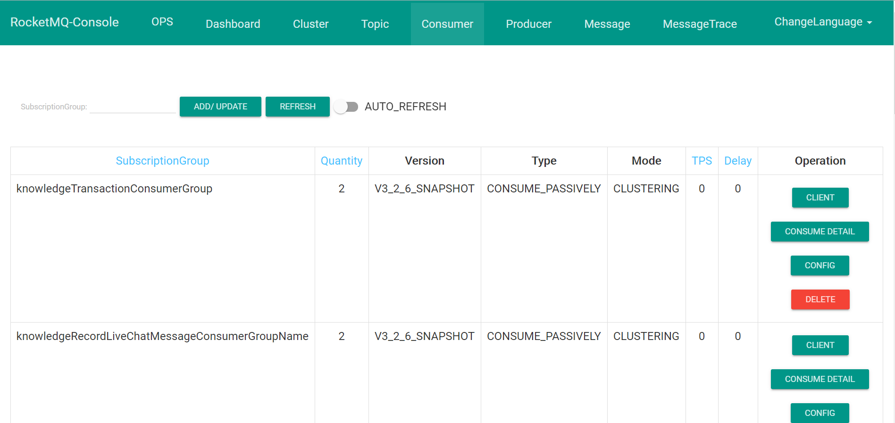Open the RocketMQ-Console home link
This screenshot has width=895, height=423.
(x=65, y=22)
